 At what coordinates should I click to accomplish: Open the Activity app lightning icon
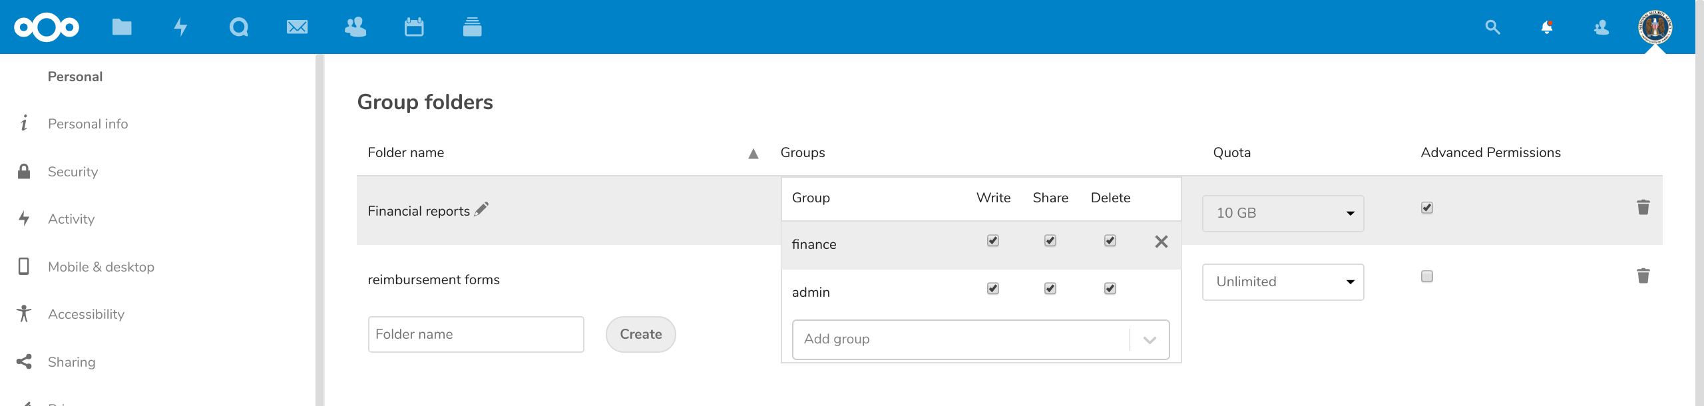click(x=180, y=27)
